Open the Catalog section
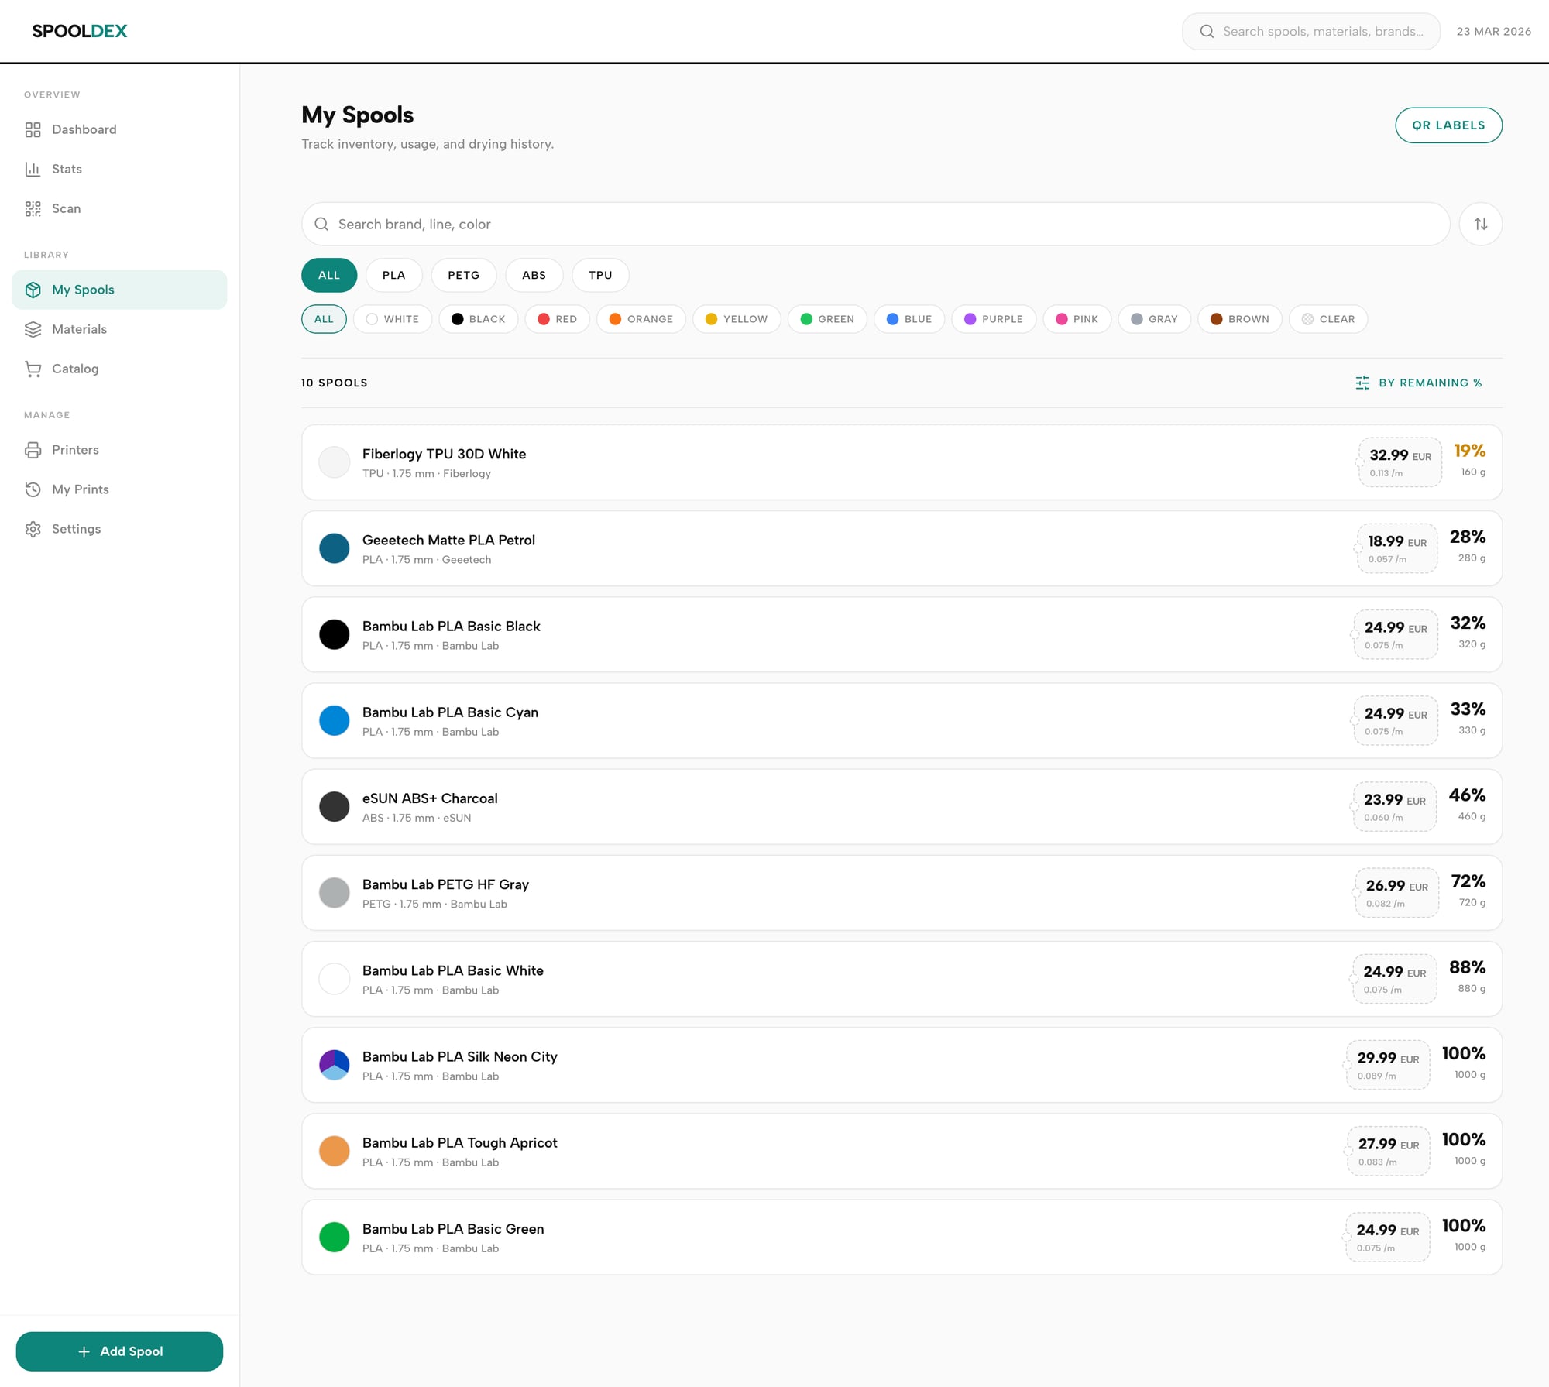The width and height of the screenshot is (1549, 1387). 75,369
